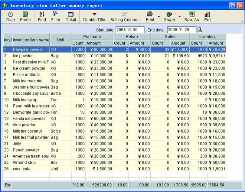Close the Inventory item follow report window

click(x=240, y=6)
